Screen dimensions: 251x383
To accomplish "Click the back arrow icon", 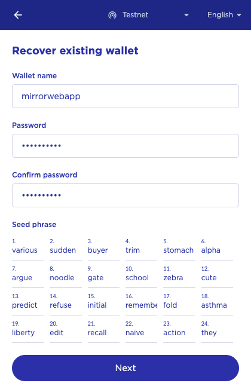I will [18, 15].
